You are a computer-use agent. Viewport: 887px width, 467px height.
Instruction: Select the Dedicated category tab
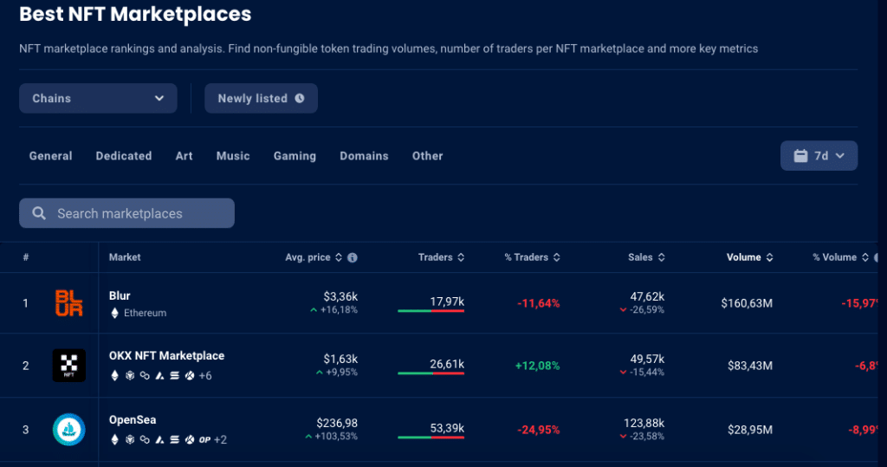point(124,156)
